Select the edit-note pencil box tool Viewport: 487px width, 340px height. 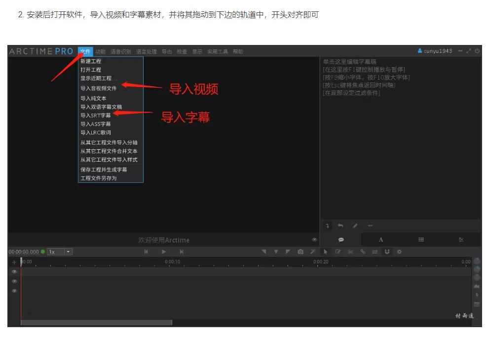tap(338, 252)
